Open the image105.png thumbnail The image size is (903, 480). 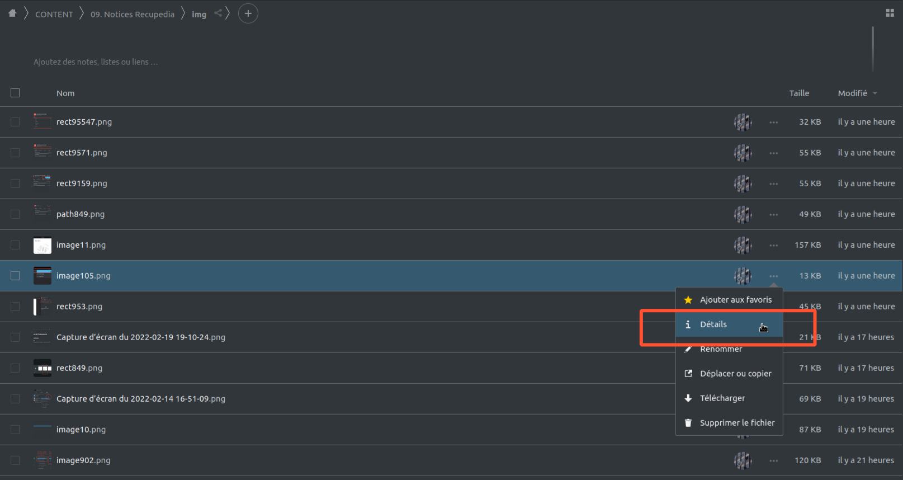coord(42,276)
